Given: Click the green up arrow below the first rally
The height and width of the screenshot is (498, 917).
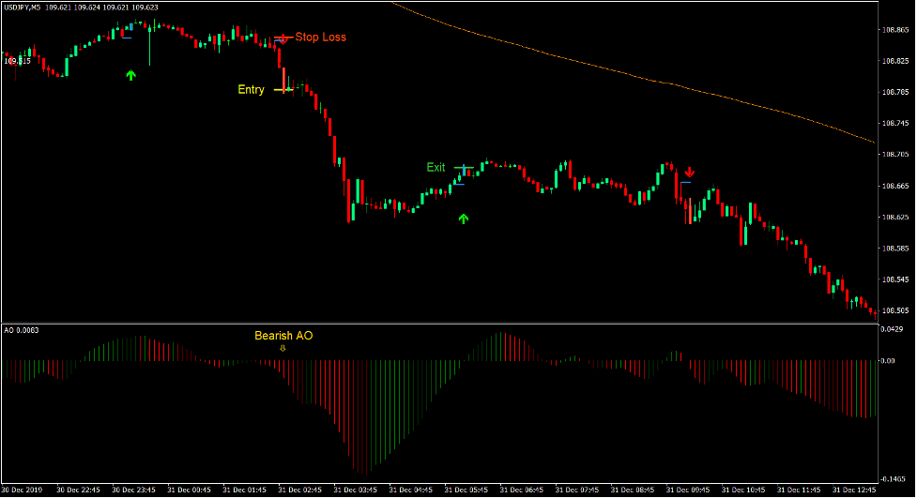Looking at the screenshot, I should pyautogui.click(x=130, y=74).
